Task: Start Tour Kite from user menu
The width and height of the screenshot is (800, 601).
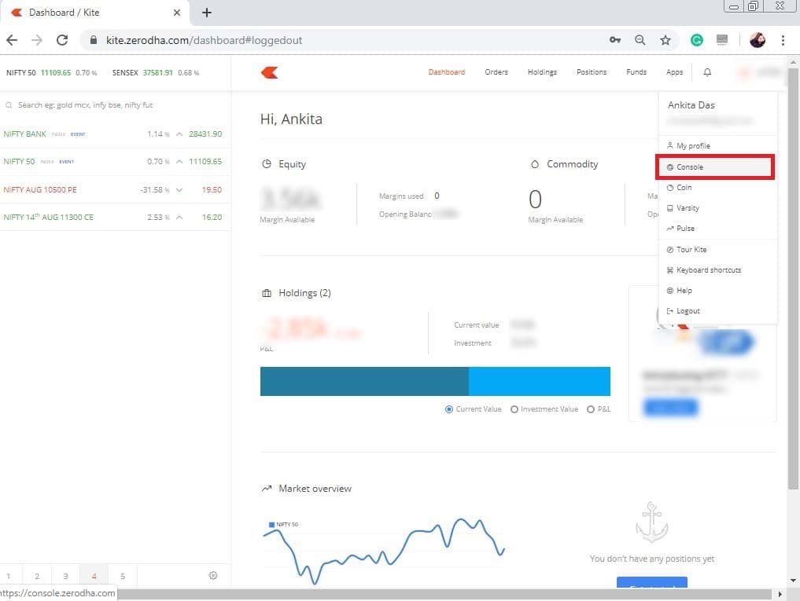Action: pos(717,250)
